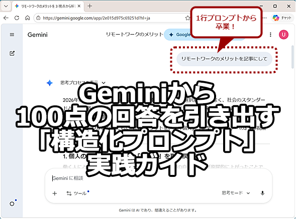Select the Gemini remote work tab
296x219 pixels.
pyautogui.click(x=48, y=6)
